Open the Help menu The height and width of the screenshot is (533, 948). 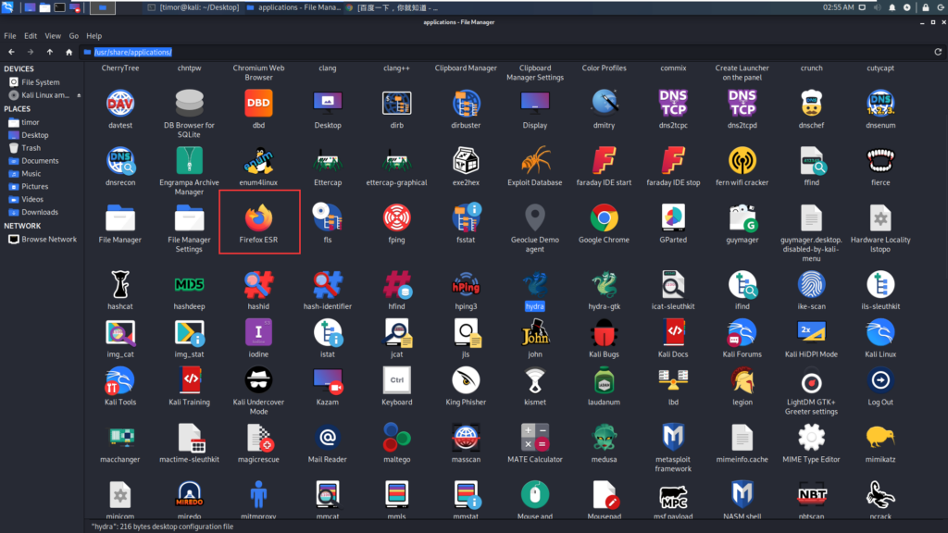(94, 36)
